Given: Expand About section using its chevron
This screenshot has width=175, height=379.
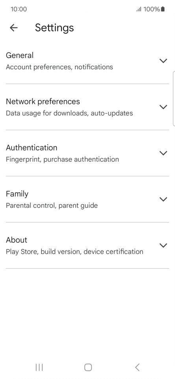Looking at the screenshot, I should (x=164, y=245).
